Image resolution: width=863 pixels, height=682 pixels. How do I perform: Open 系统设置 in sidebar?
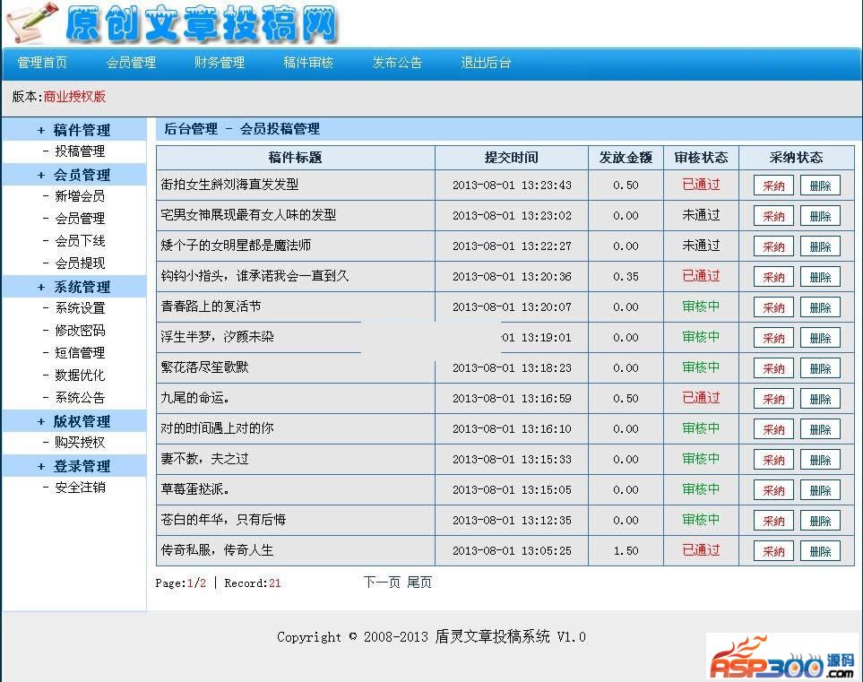pyautogui.click(x=80, y=307)
